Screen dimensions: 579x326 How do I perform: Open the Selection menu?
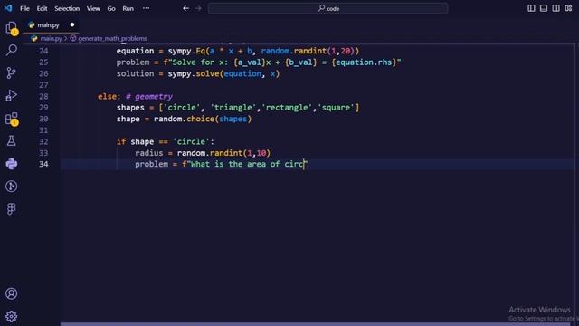coord(67,8)
